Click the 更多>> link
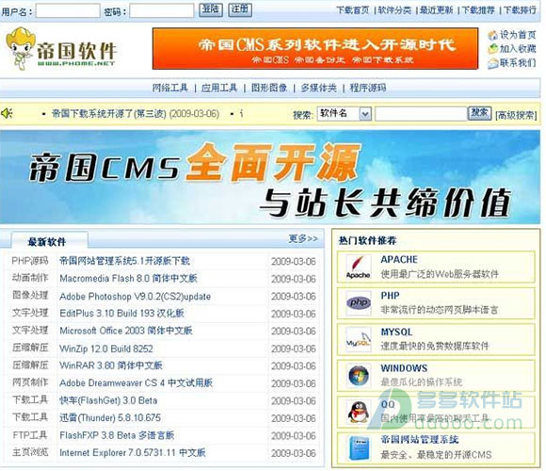Image resolution: width=546 pixels, height=471 pixels. 303,238
